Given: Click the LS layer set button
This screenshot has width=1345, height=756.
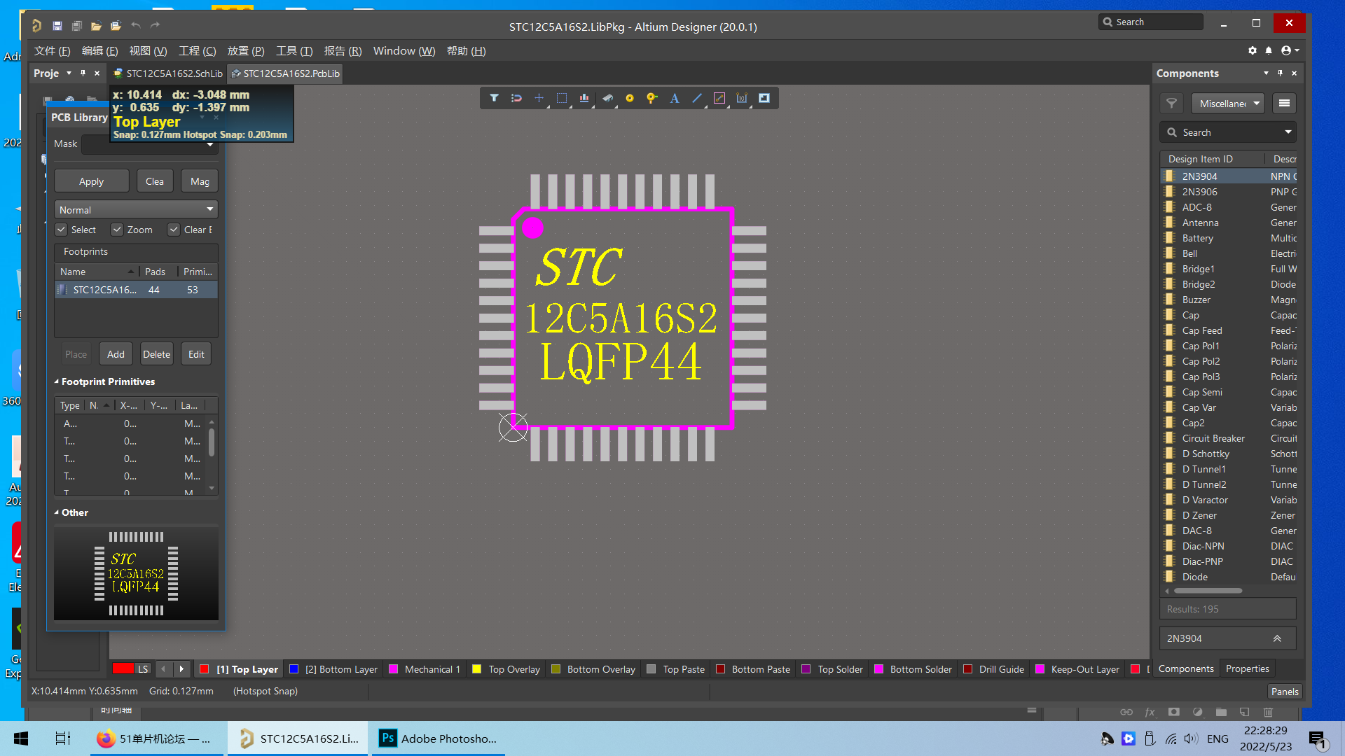Looking at the screenshot, I should click(x=143, y=668).
